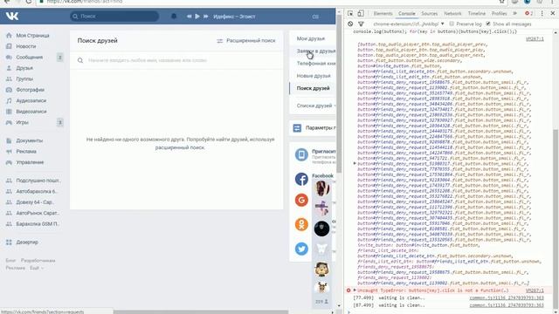The width and height of the screenshot is (559, 314).
Task: Clear the console log icon
Action: click(350, 24)
